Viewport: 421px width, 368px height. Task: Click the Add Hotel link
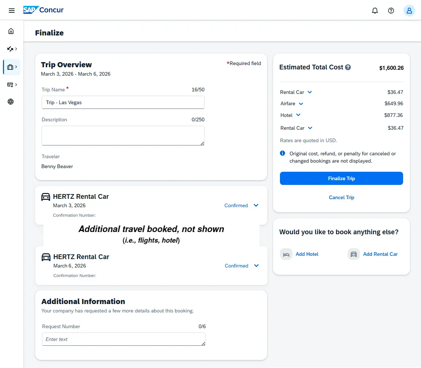coord(307,254)
